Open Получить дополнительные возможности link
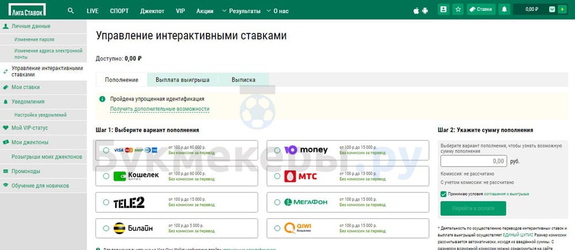 [160, 109]
